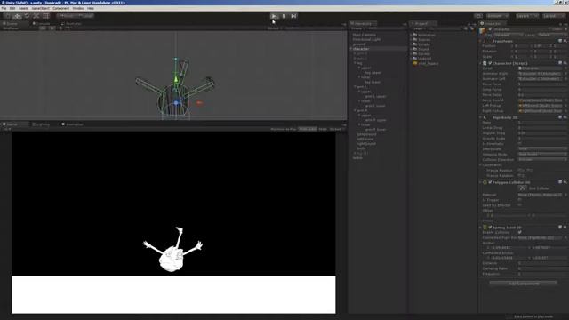Viewport: 569px width, 320px height.
Task: Select Main Camera in the Hierarchy
Action: click(x=364, y=35)
